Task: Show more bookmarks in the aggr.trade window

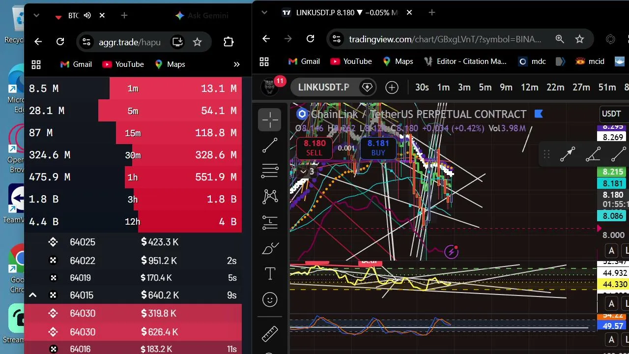Action: pyautogui.click(x=236, y=64)
